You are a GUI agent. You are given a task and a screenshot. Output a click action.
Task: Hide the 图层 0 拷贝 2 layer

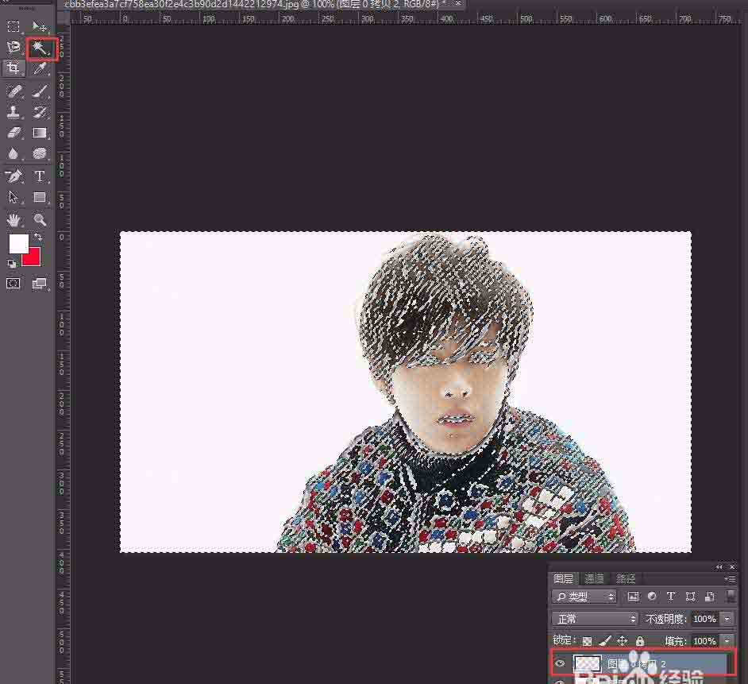[561, 663]
